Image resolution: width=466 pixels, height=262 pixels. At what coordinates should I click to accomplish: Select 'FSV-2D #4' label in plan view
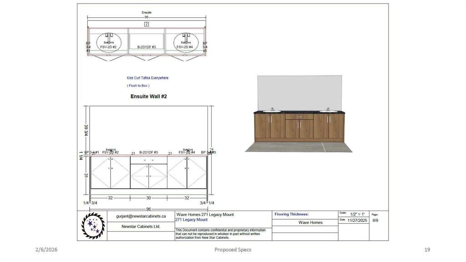click(185, 47)
